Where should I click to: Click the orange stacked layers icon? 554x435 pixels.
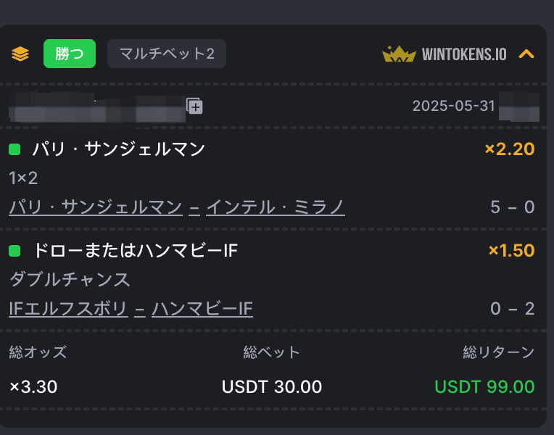pos(20,54)
